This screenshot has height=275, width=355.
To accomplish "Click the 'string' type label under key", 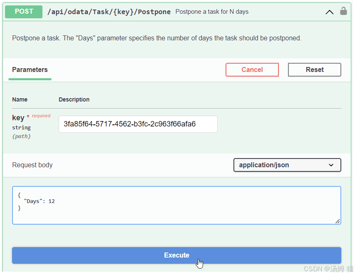I will click(21, 128).
